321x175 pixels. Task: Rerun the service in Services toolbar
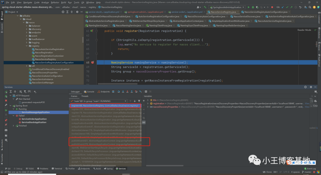(x=6, y=92)
